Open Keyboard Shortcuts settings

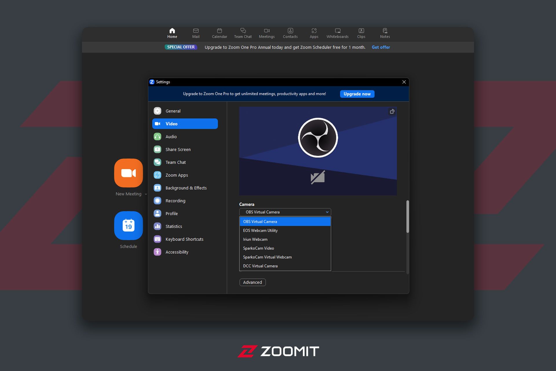[x=185, y=239]
